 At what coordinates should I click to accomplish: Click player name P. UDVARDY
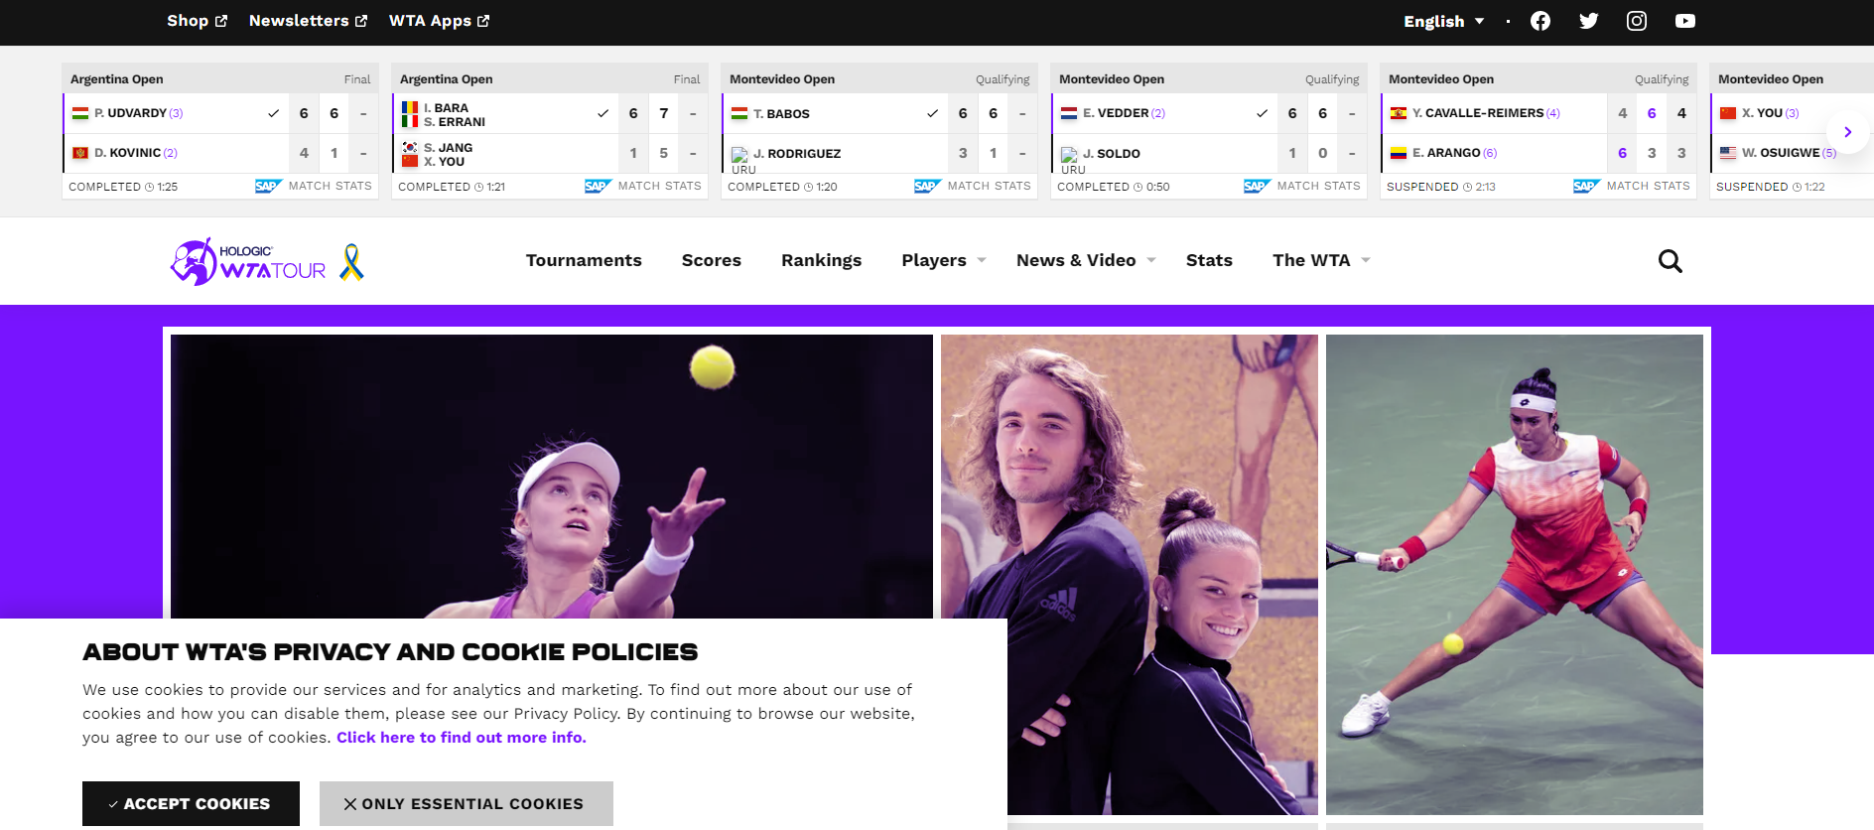pyautogui.click(x=131, y=113)
